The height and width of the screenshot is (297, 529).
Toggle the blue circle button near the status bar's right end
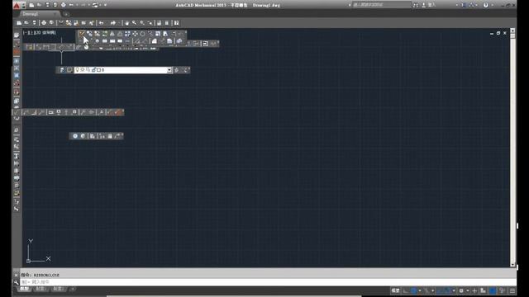point(493,290)
